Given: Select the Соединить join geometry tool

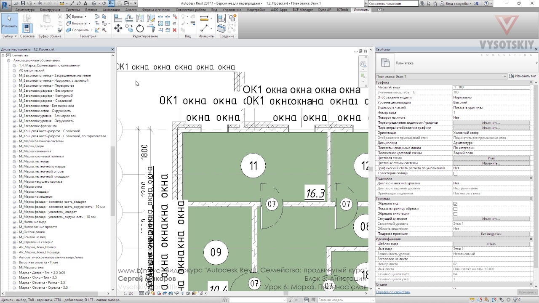Looking at the screenshot, I should pos(80,30).
